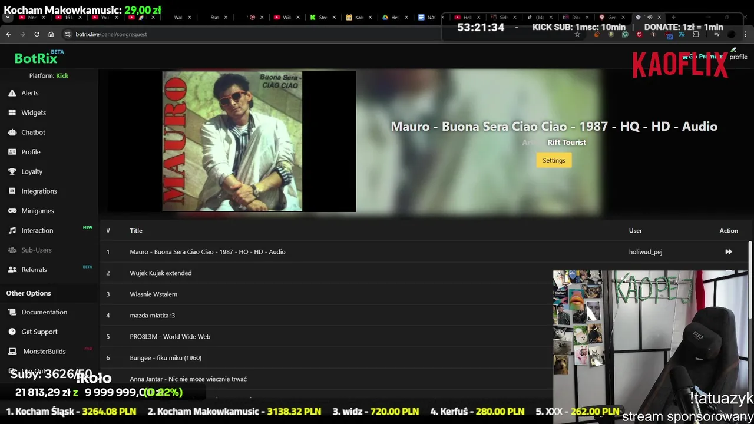Open the Sub-Users people icon
Image resolution: width=754 pixels, height=424 pixels.
point(12,250)
